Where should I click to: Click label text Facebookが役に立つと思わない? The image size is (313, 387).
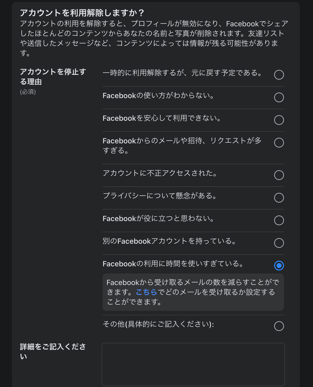(x=158, y=219)
